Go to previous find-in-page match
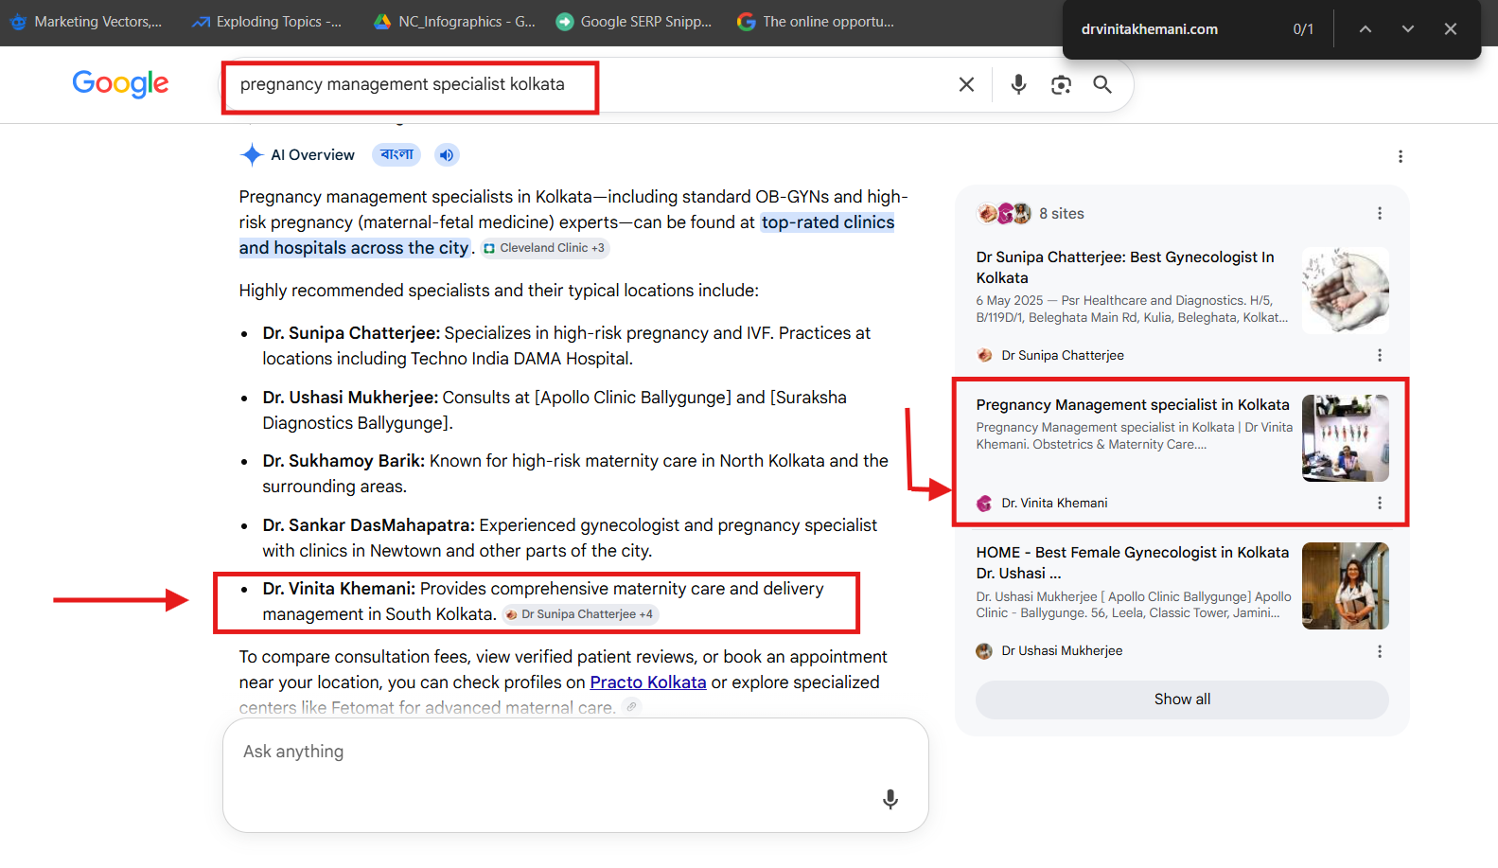 [1366, 29]
